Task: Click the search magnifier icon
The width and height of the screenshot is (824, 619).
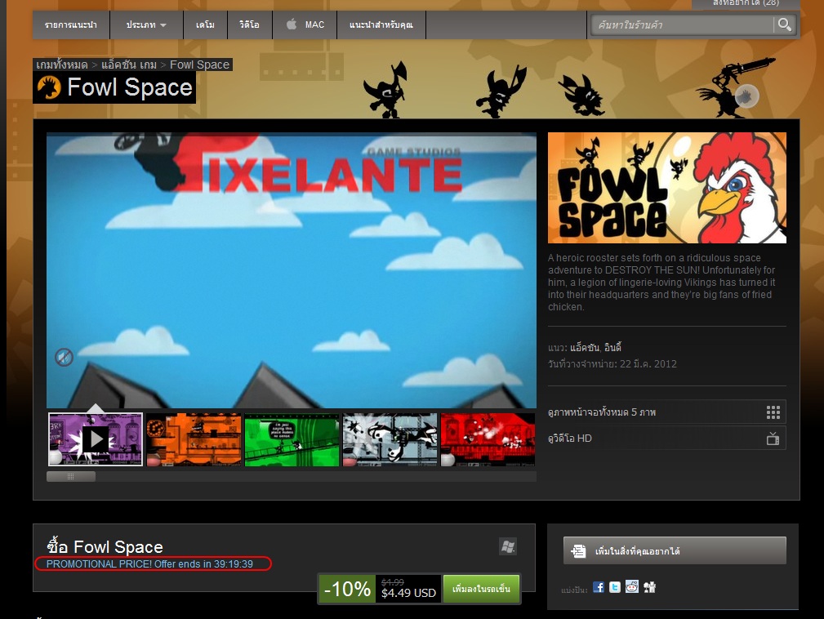Action: [785, 24]
